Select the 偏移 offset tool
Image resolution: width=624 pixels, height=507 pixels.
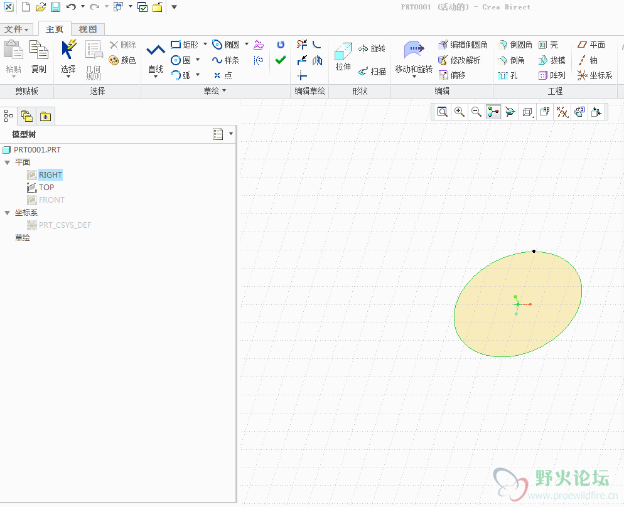pyautogui.click(x=452, y=75)
